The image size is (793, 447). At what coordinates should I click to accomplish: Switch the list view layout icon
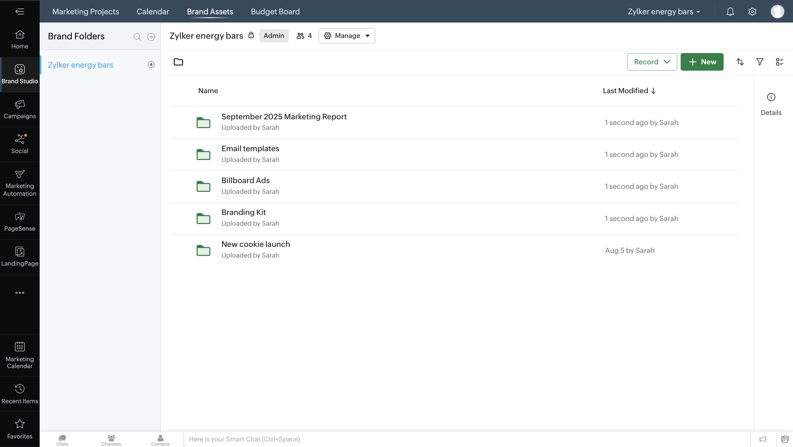(x=780, y=62)
